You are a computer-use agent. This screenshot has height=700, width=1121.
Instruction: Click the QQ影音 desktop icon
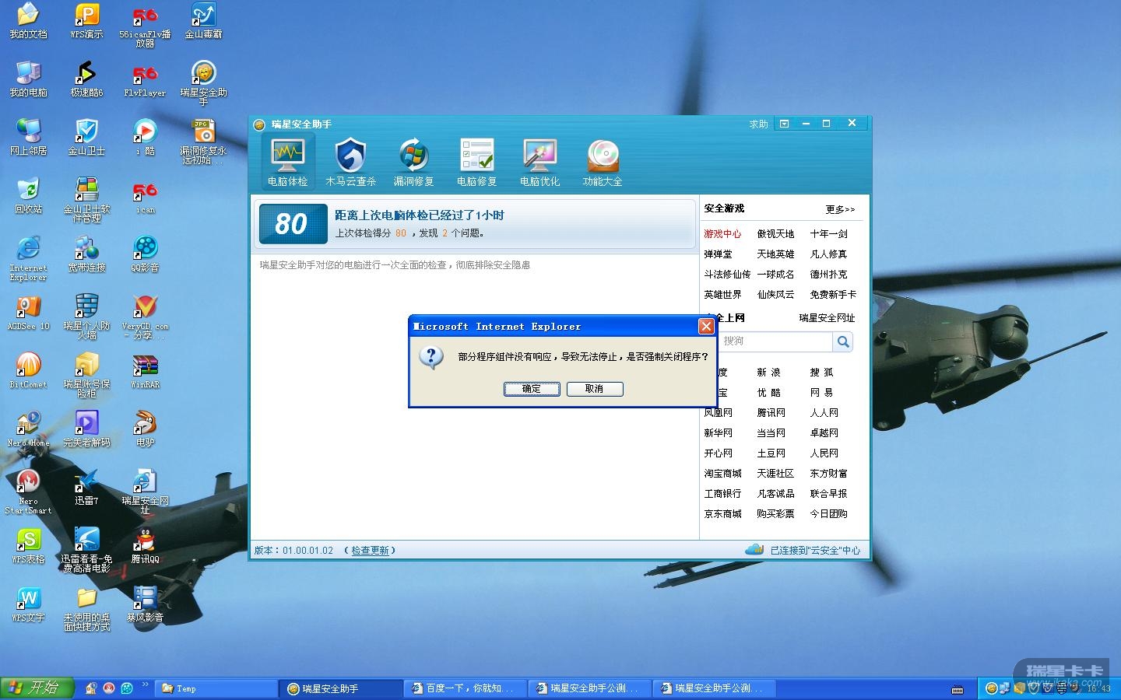point(145,254)
